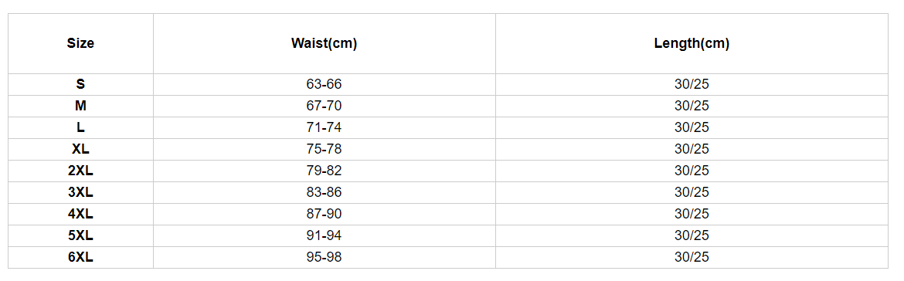
Task: Select the 3XL size cell
Action: 80,192
